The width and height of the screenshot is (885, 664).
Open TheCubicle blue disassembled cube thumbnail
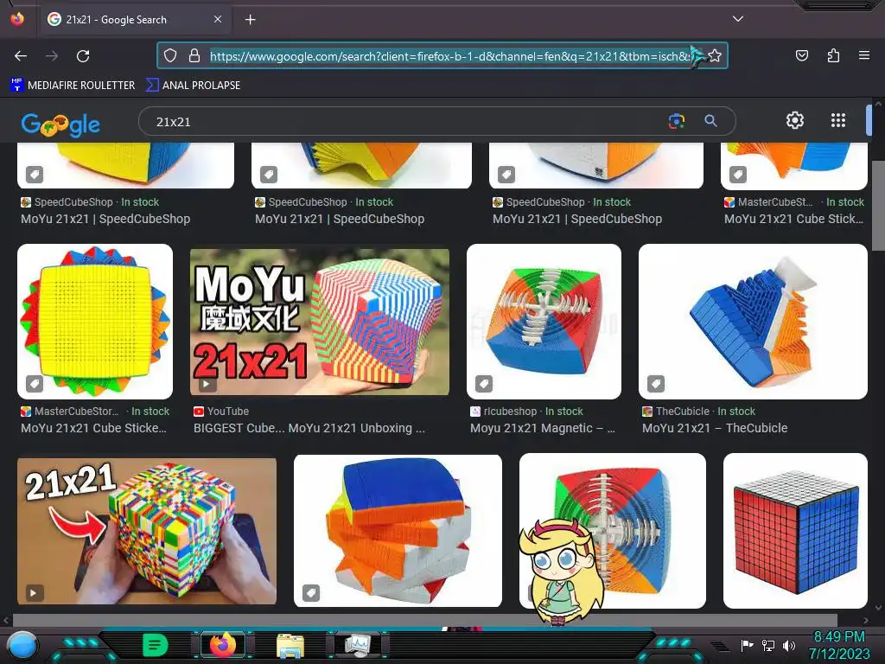tap(753, 322)
